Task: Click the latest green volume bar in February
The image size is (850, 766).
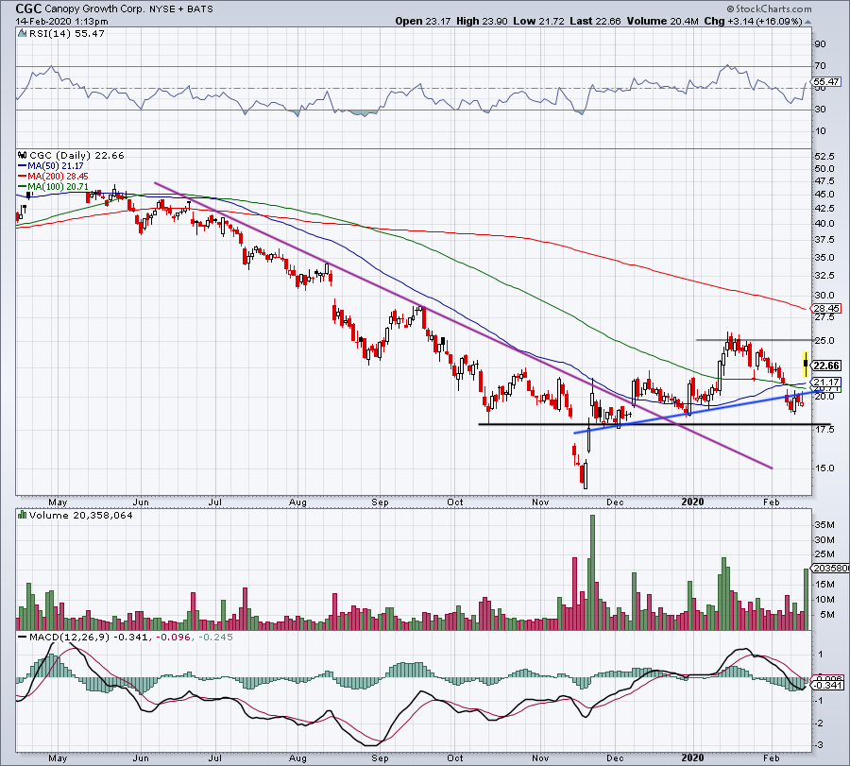Action: coord(807,599)
